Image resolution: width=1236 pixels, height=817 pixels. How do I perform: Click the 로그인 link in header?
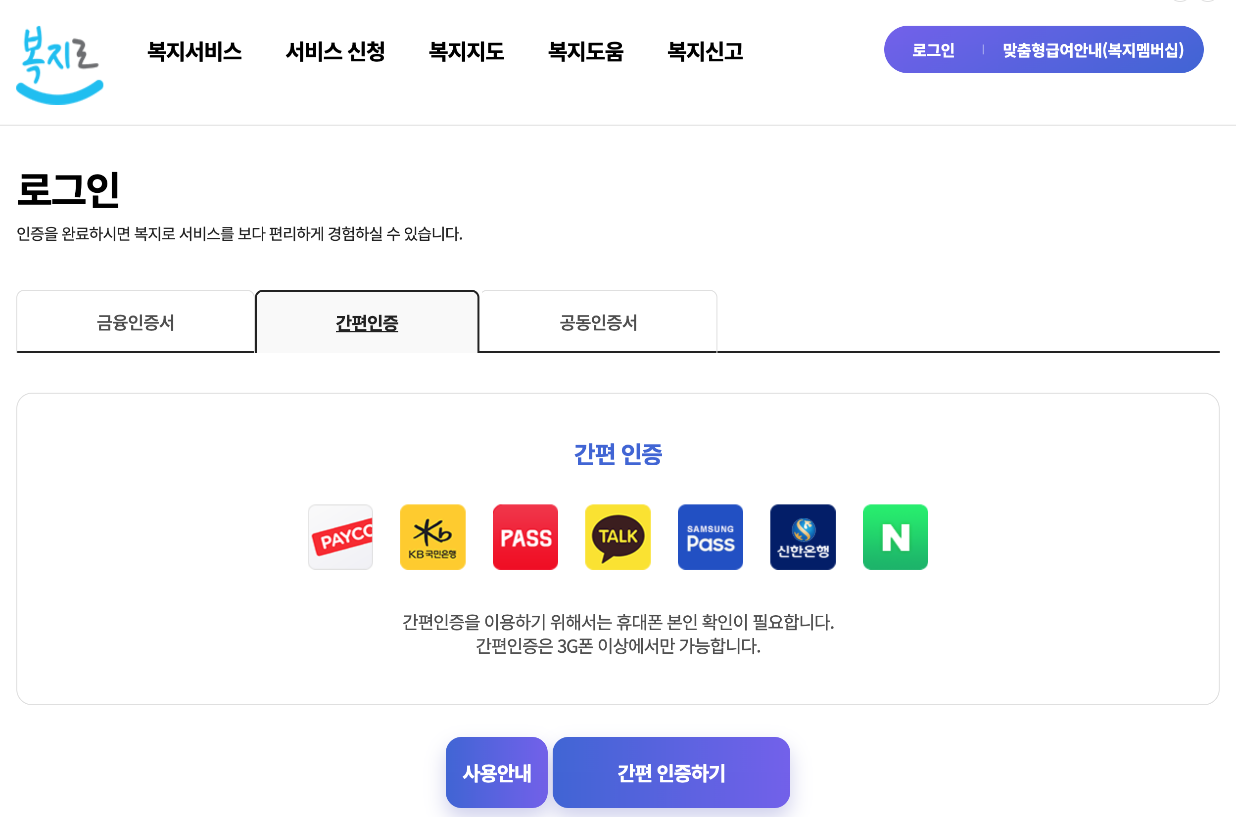(933, 50)
